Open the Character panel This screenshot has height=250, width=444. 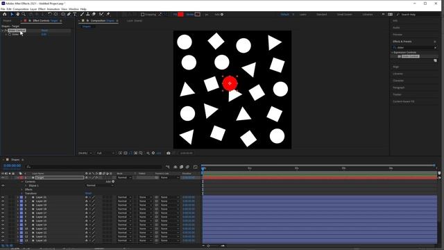point(398,81)
